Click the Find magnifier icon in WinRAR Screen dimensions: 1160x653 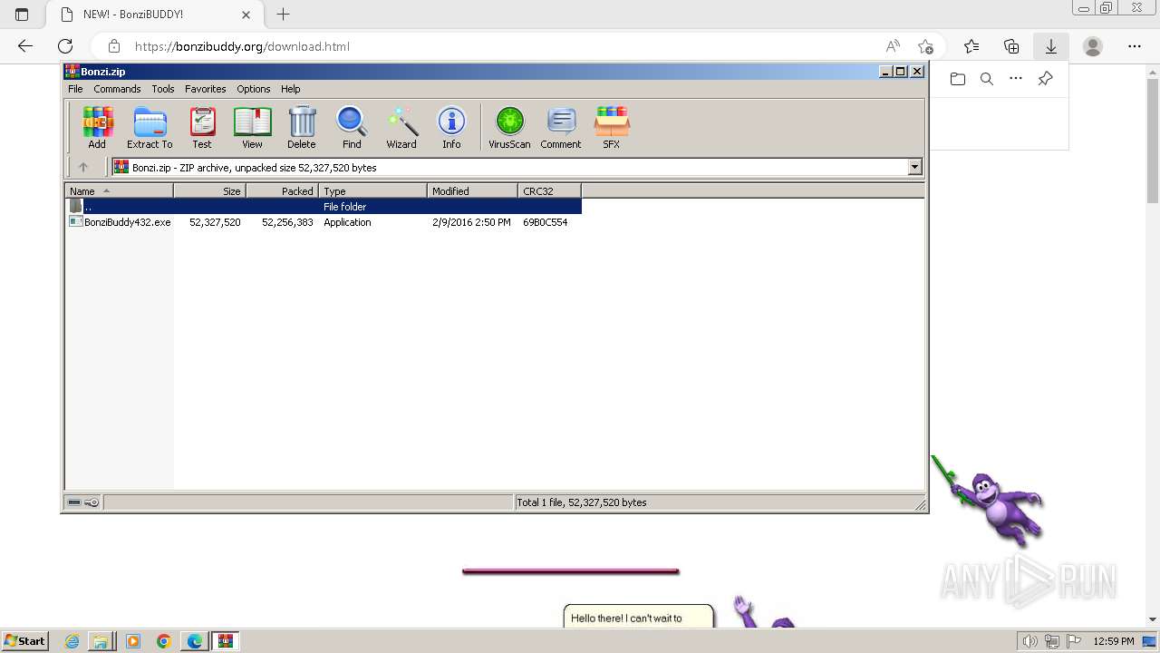coord(352,128)
